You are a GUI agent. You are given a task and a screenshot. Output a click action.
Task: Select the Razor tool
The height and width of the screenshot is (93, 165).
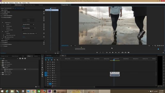tap(42, 67)
